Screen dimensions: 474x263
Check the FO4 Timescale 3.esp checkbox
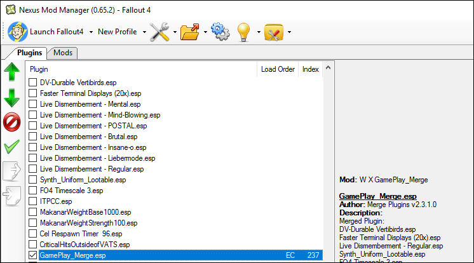tap(32, 191)
